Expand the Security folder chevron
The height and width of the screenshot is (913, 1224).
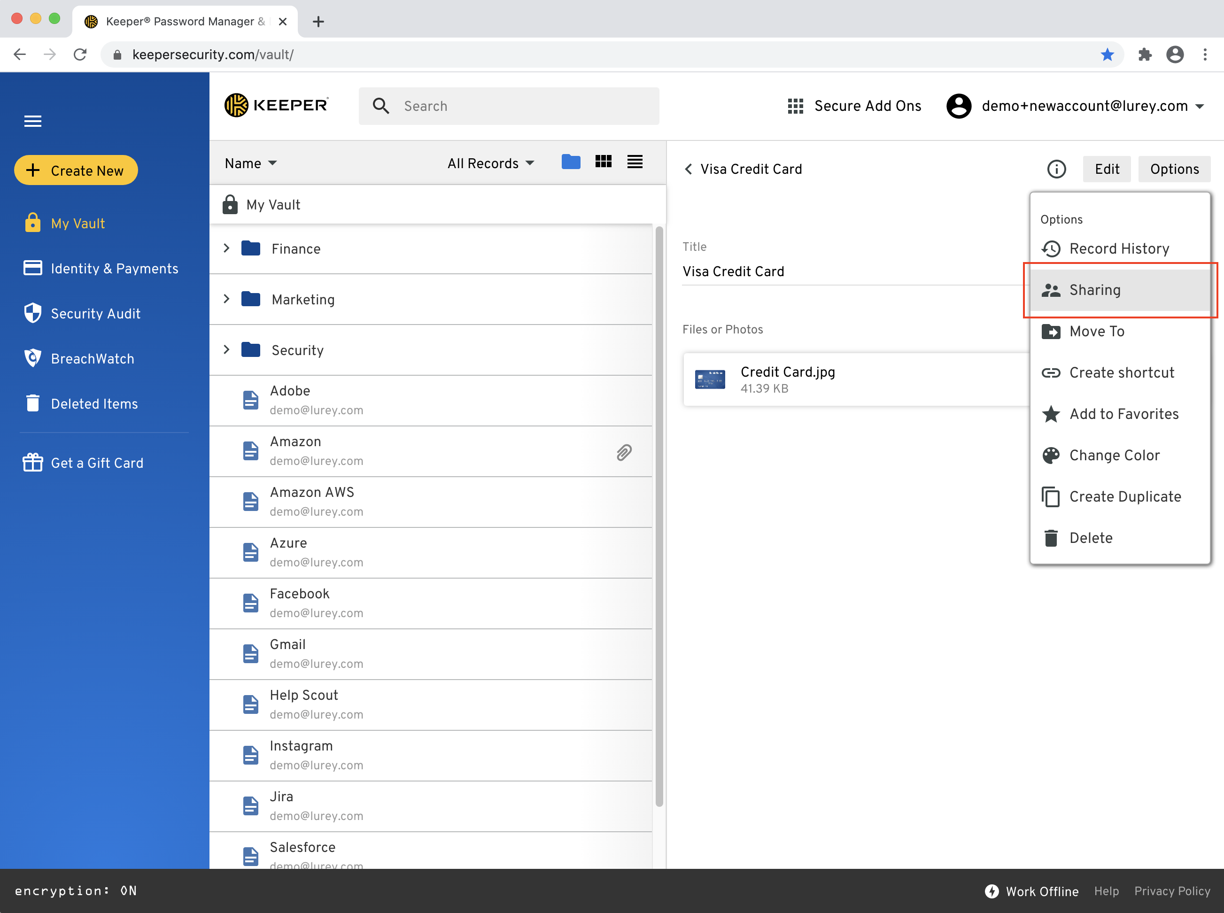(x=226, y=350)
